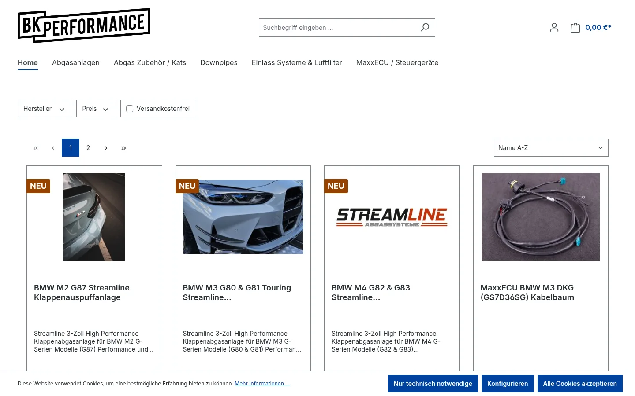Viewport: 635px width, 396px height.
Task: Expand the Preis filter dropdown
Action: pyautogui.click(x=96, y=109)
